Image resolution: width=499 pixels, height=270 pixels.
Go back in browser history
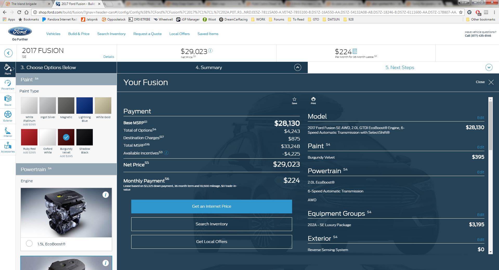5,12
